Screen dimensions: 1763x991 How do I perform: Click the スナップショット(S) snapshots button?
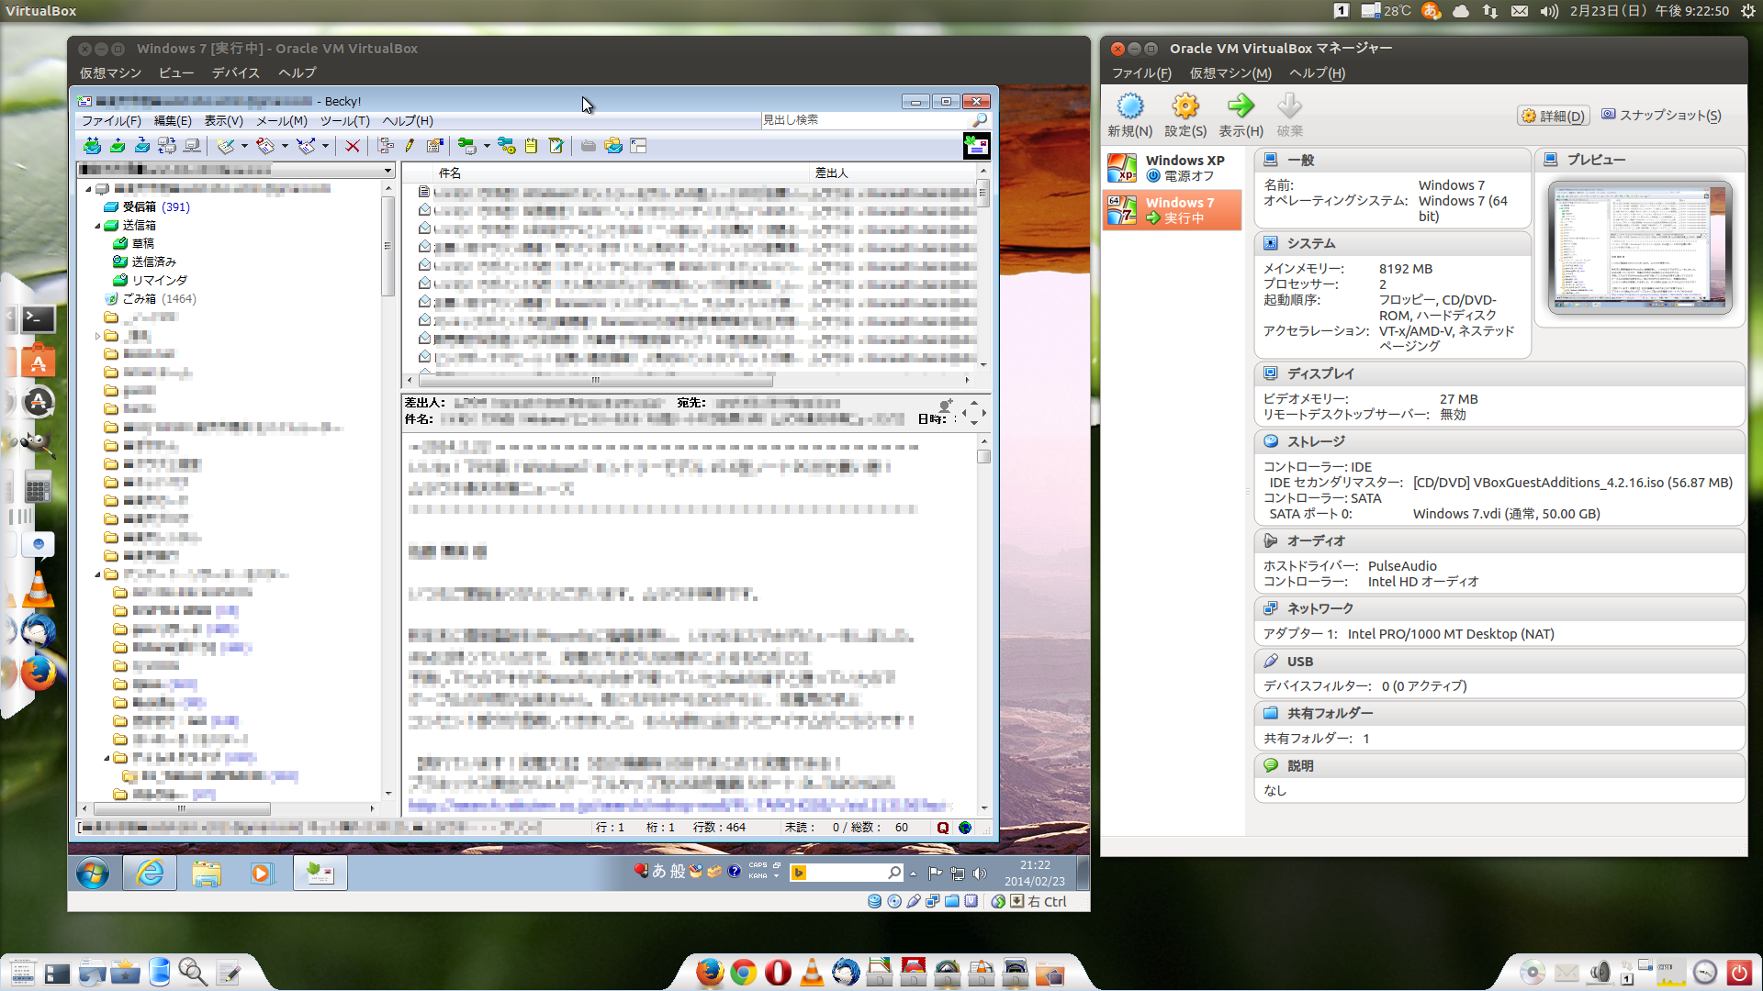(1661, 115)
